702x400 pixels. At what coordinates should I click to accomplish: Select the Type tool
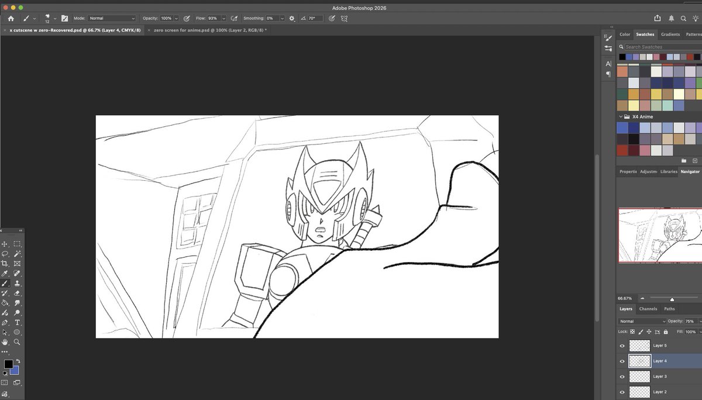click(x=17, y=322)
